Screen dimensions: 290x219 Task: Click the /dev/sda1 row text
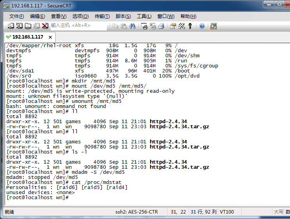pos(20,71)
